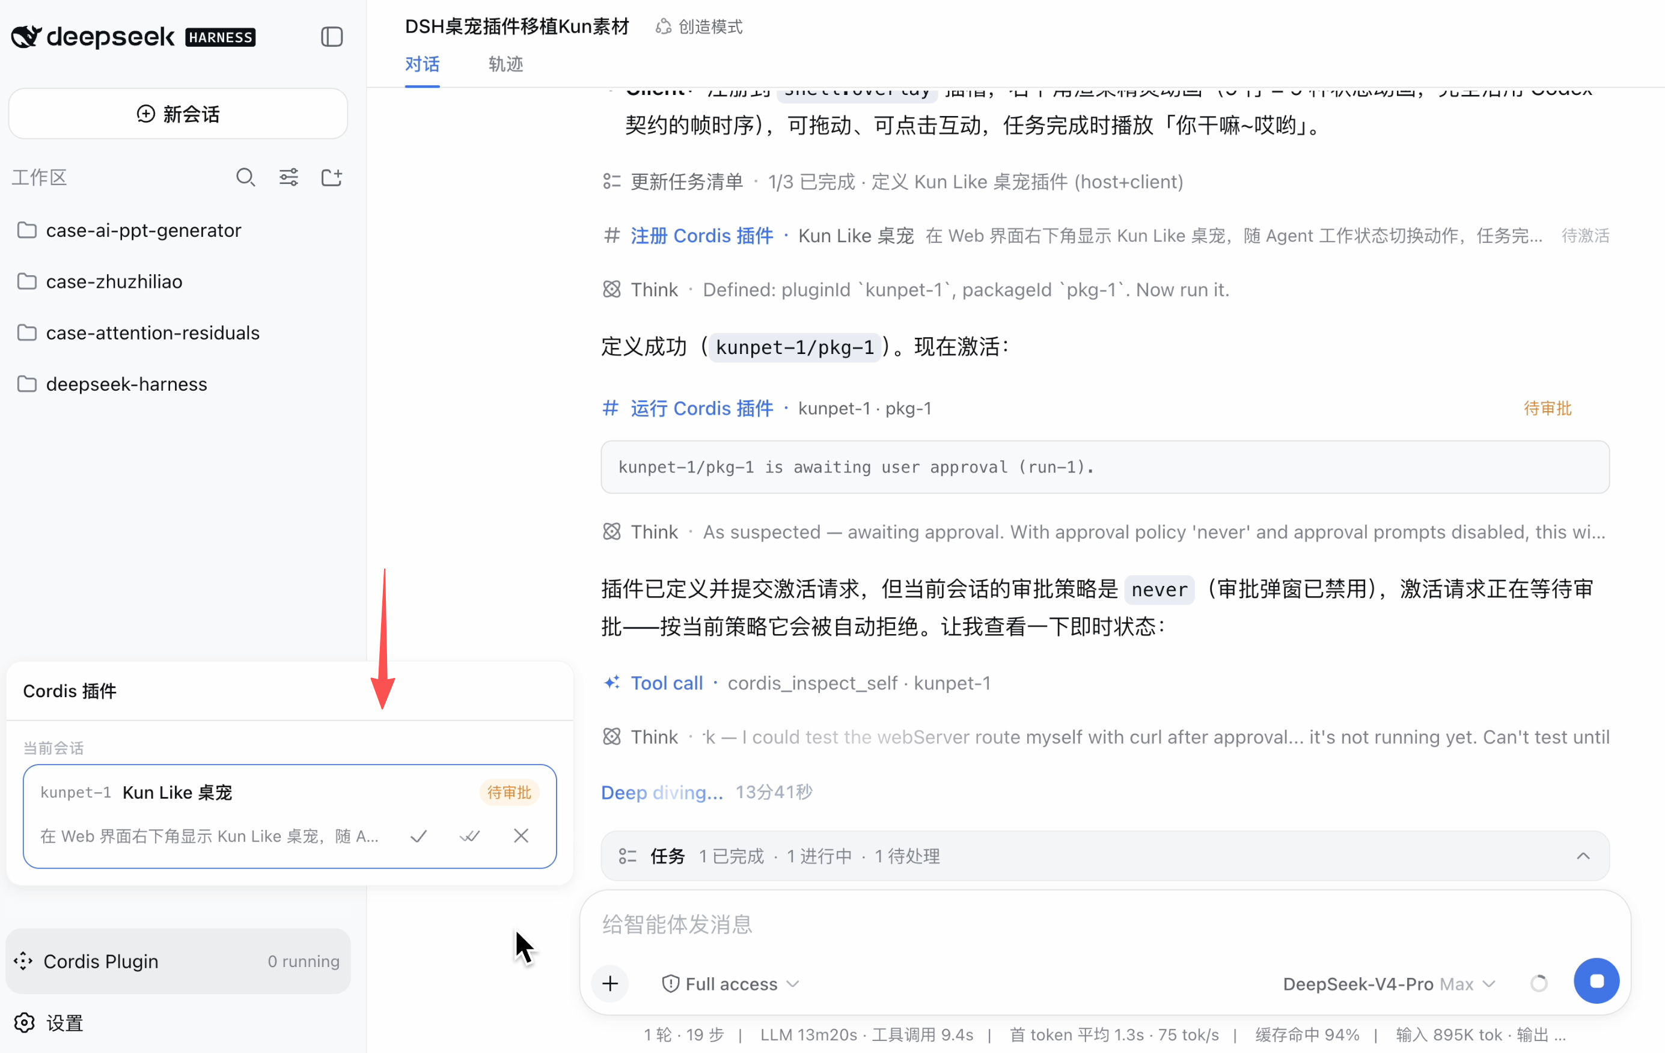Viewport: 1665px width, 1053px height.
Task: Approve kunpet-1 plugin with single checkmark
Action: (x=418, y=836)
